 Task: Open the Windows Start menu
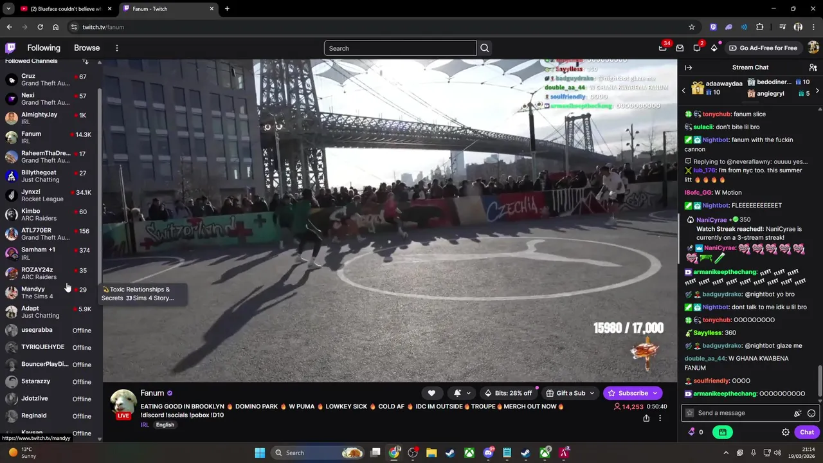[260, 453]
